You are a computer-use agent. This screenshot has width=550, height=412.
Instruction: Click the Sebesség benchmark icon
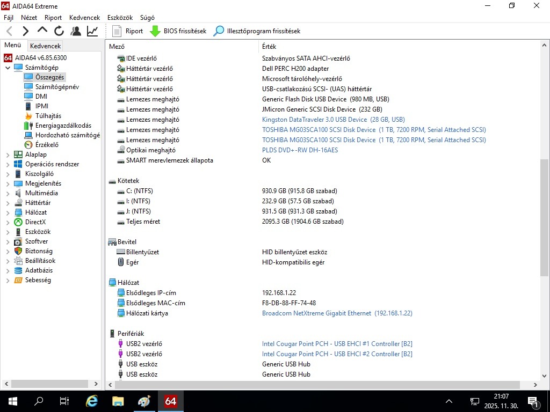tap(18, 280)
